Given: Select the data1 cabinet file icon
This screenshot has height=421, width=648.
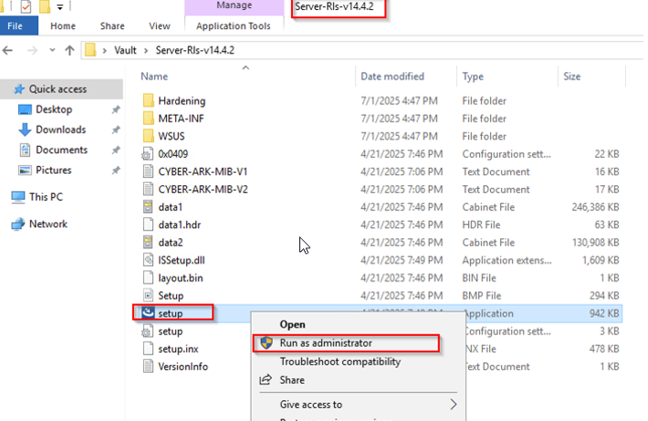Looking at the screenshot, I should pyautogui.click(x=148, y=206).
